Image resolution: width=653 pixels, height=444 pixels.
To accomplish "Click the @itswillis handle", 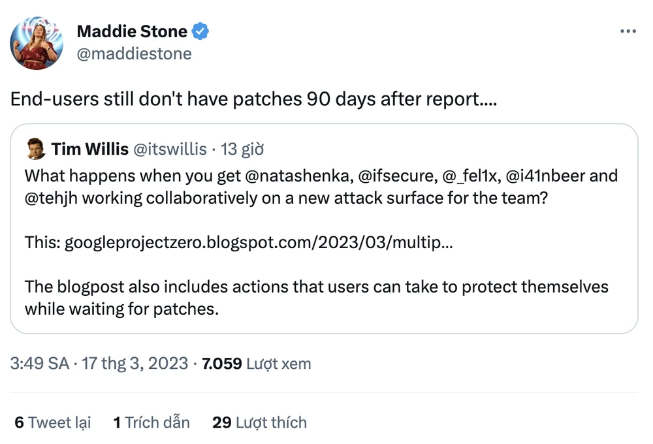I will tap(170, 150).
